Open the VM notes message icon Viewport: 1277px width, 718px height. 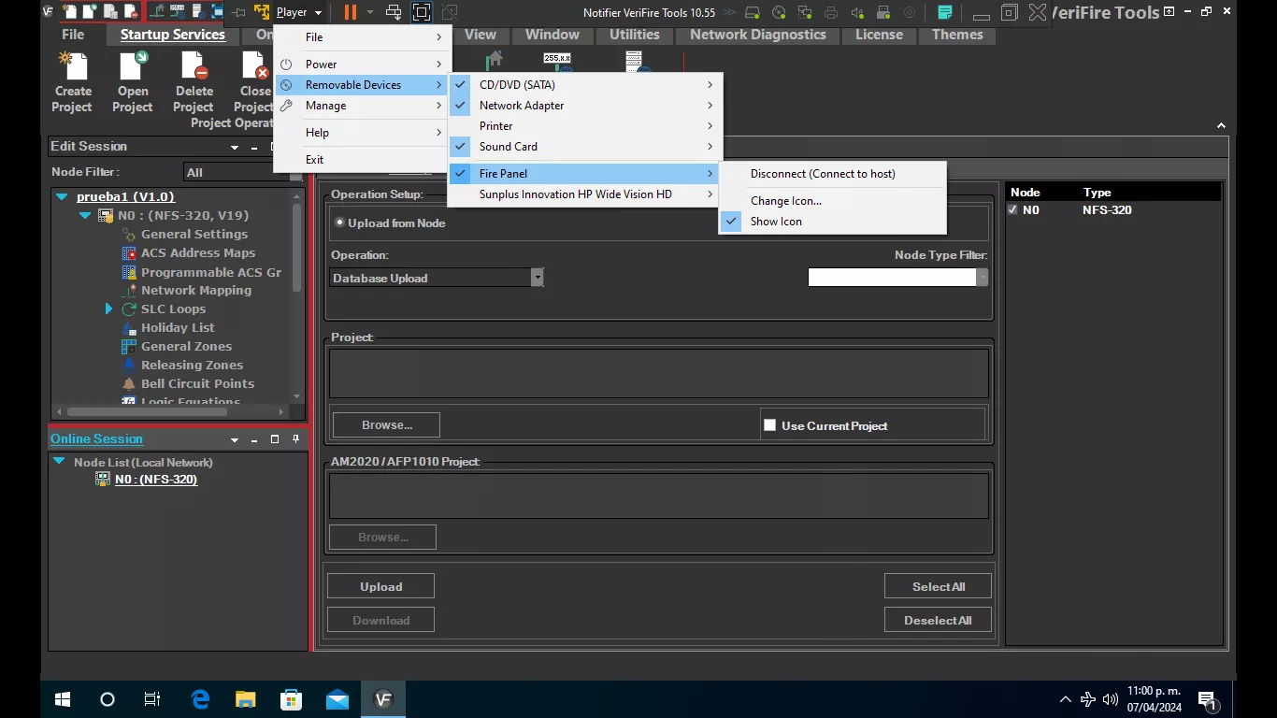pos(945,13)
